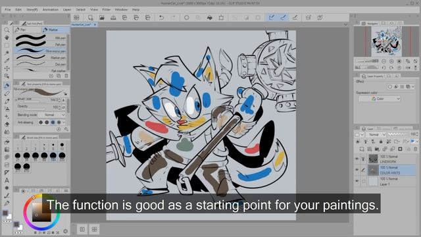Image resolution: width=421 pixels, height=237 pixels.
Task: Select the highlighted Pen tool in toolbox
Action: point(7,86)
